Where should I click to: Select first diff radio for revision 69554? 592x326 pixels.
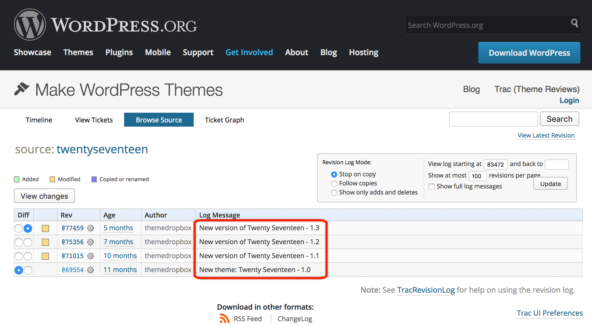point(19,270)
